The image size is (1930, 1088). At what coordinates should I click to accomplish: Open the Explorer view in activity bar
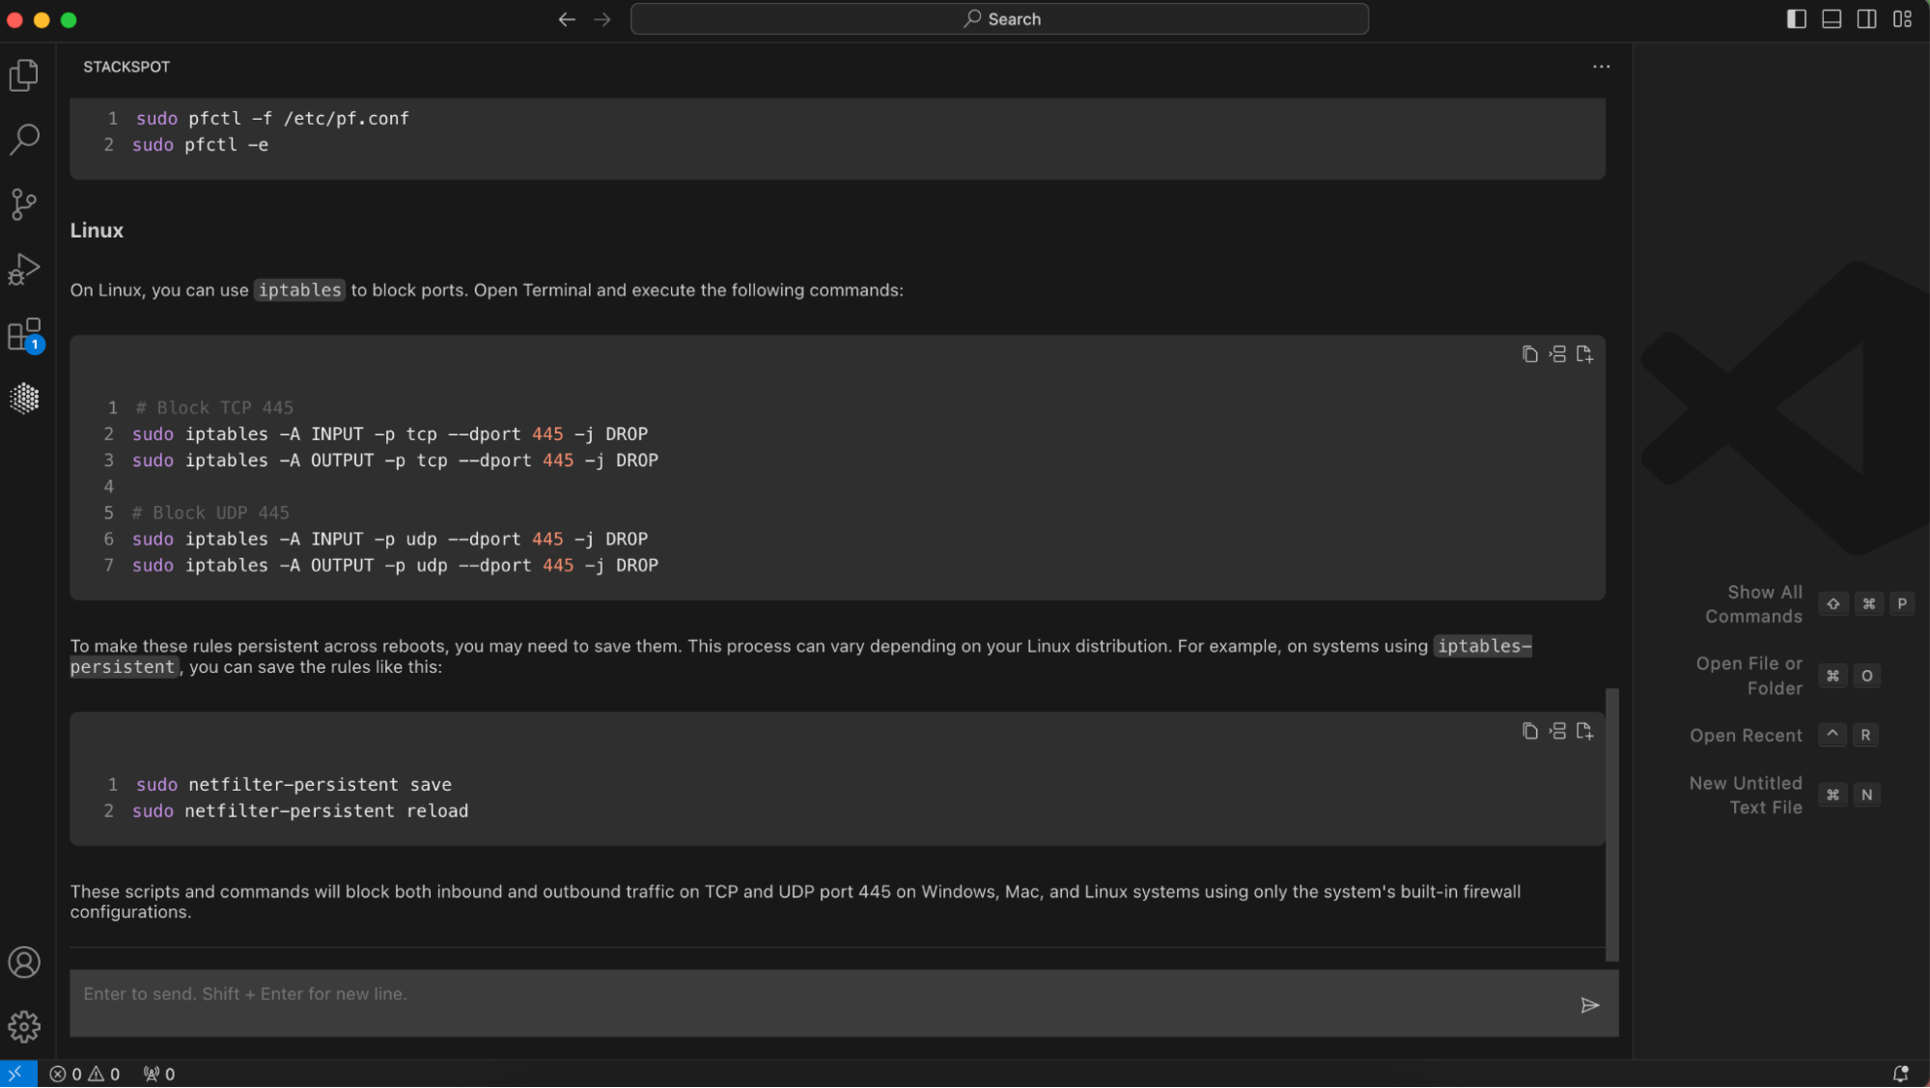(24, 75)
